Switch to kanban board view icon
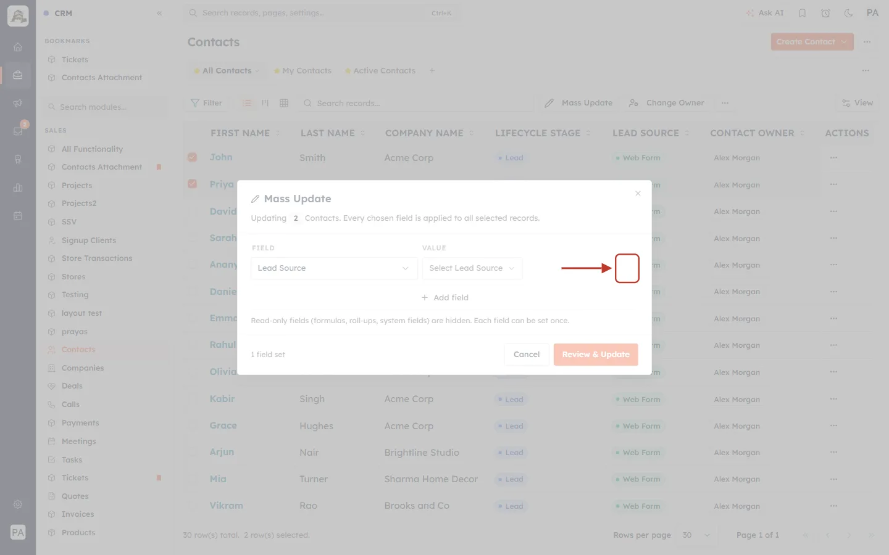Viewport: 889px width, 555px height. (x=265, y=103)
